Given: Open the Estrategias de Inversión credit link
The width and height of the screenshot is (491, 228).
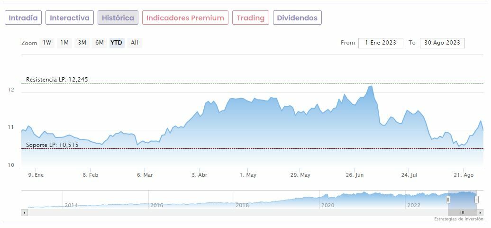Looking at the screenshot, I should pyautogui.click(x=458, y=219).
